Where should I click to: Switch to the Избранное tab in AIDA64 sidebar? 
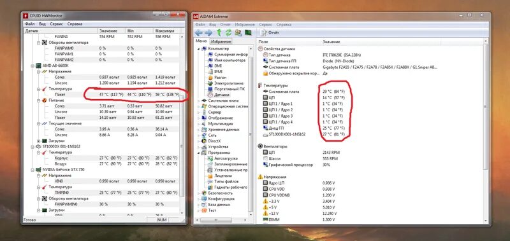click(x=221, y=41)
